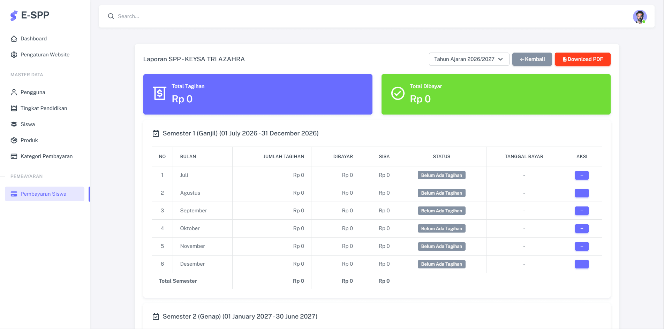Click Belum Ada Tagihan badge for Desember
The image size is (664, 329).
point(442,264)
